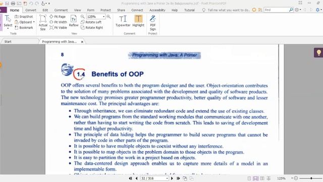Screen dimensions: 323x182
Task: Click the ribbon display options grid icon
Action: coord(300,3)
